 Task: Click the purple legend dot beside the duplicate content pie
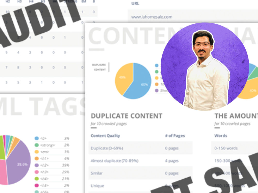click(x=157, y=90)
